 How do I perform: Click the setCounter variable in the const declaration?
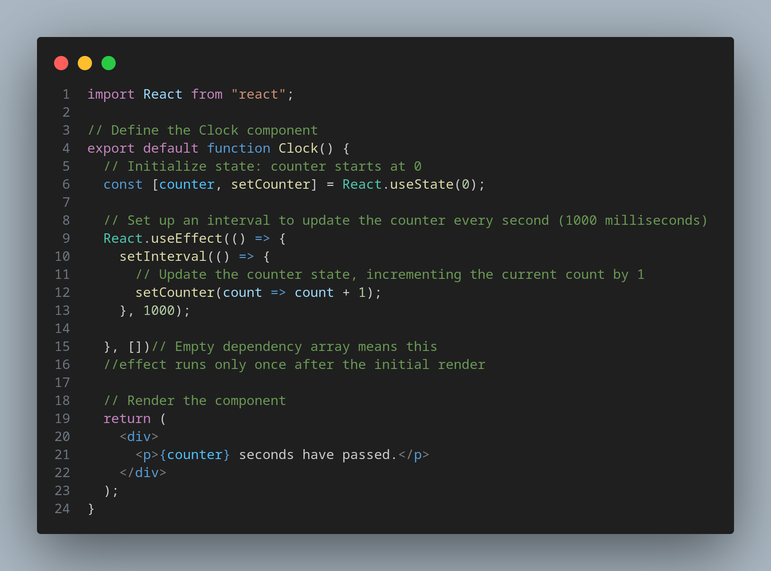click(270, 184)
